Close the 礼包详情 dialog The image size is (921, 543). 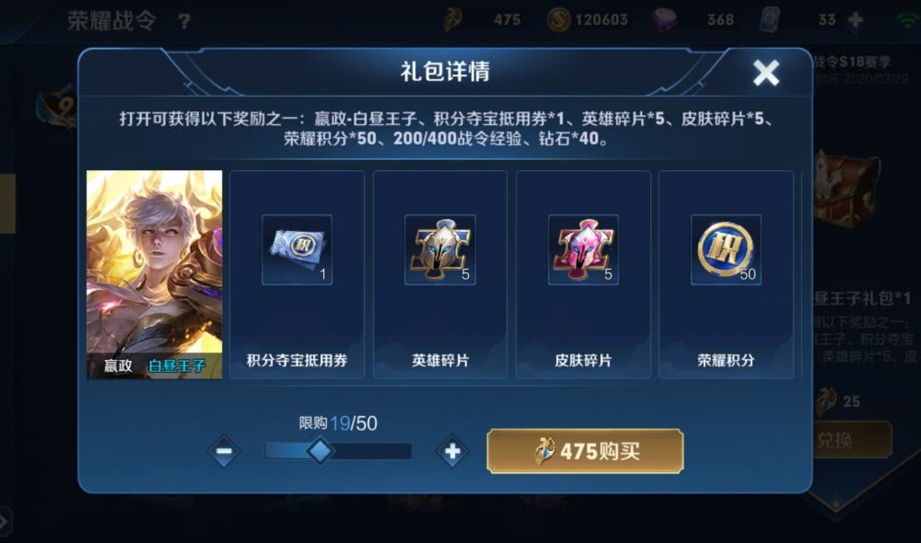766,73
